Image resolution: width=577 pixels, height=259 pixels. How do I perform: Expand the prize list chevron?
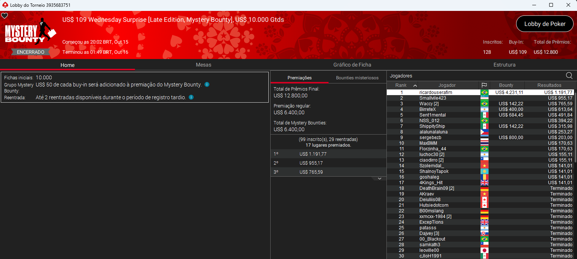(379, 179)
